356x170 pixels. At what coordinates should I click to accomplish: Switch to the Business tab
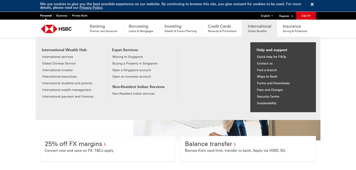62,16
